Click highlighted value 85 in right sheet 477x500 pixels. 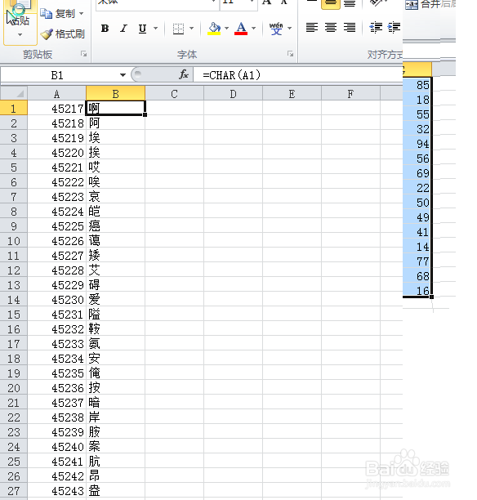417,85
